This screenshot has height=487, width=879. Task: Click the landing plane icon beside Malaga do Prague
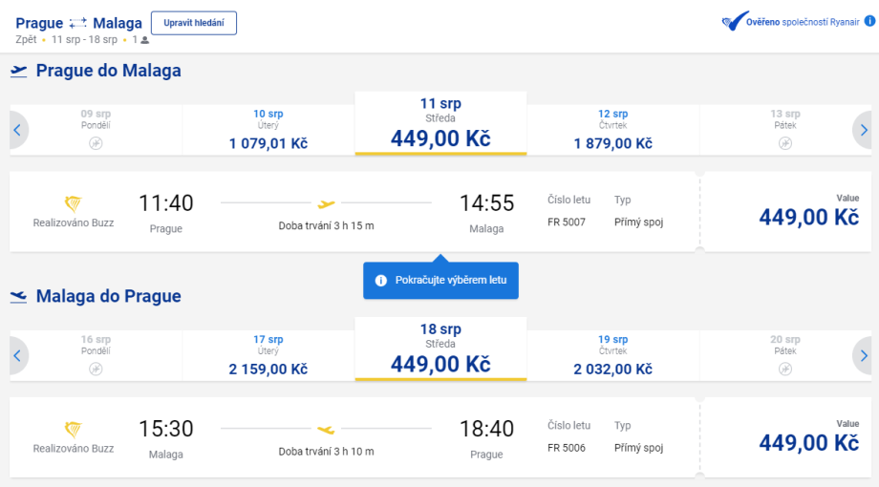pos(19,296)
